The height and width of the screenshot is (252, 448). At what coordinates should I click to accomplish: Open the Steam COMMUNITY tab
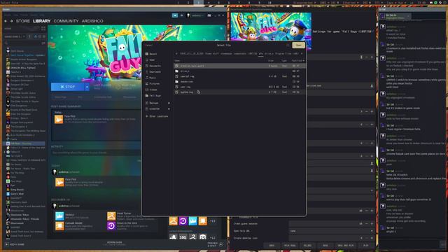[66, 21]
